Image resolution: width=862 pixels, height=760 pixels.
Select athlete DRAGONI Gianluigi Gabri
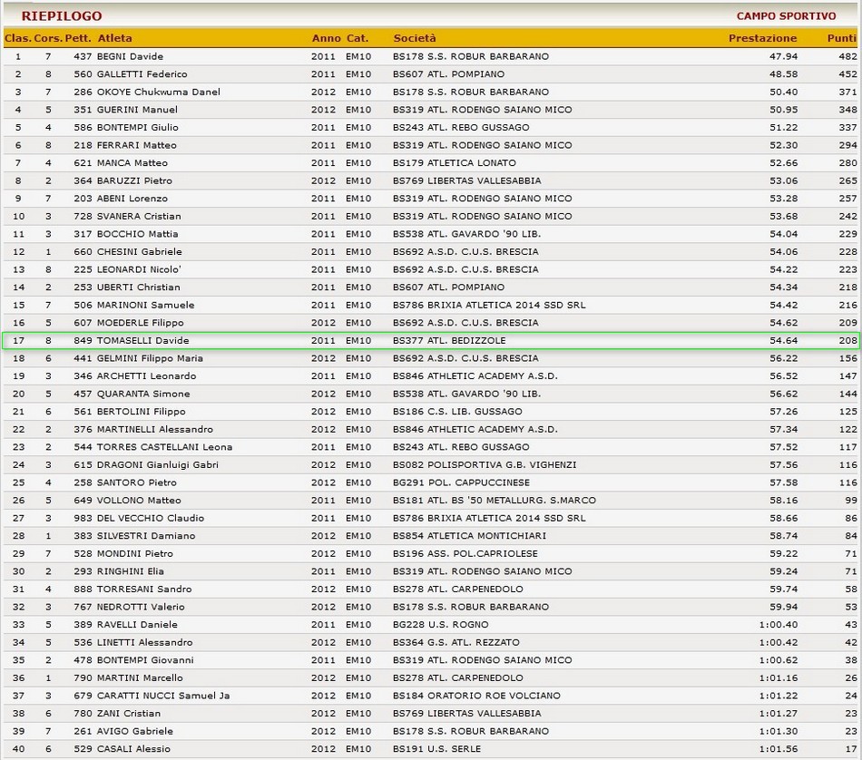coord(157,465)
